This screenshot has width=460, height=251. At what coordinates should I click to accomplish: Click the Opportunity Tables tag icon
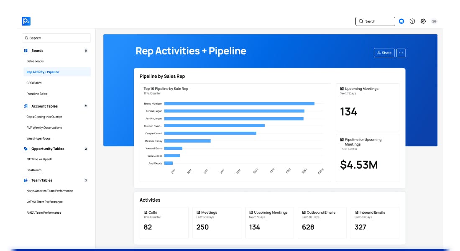point(26,149)
